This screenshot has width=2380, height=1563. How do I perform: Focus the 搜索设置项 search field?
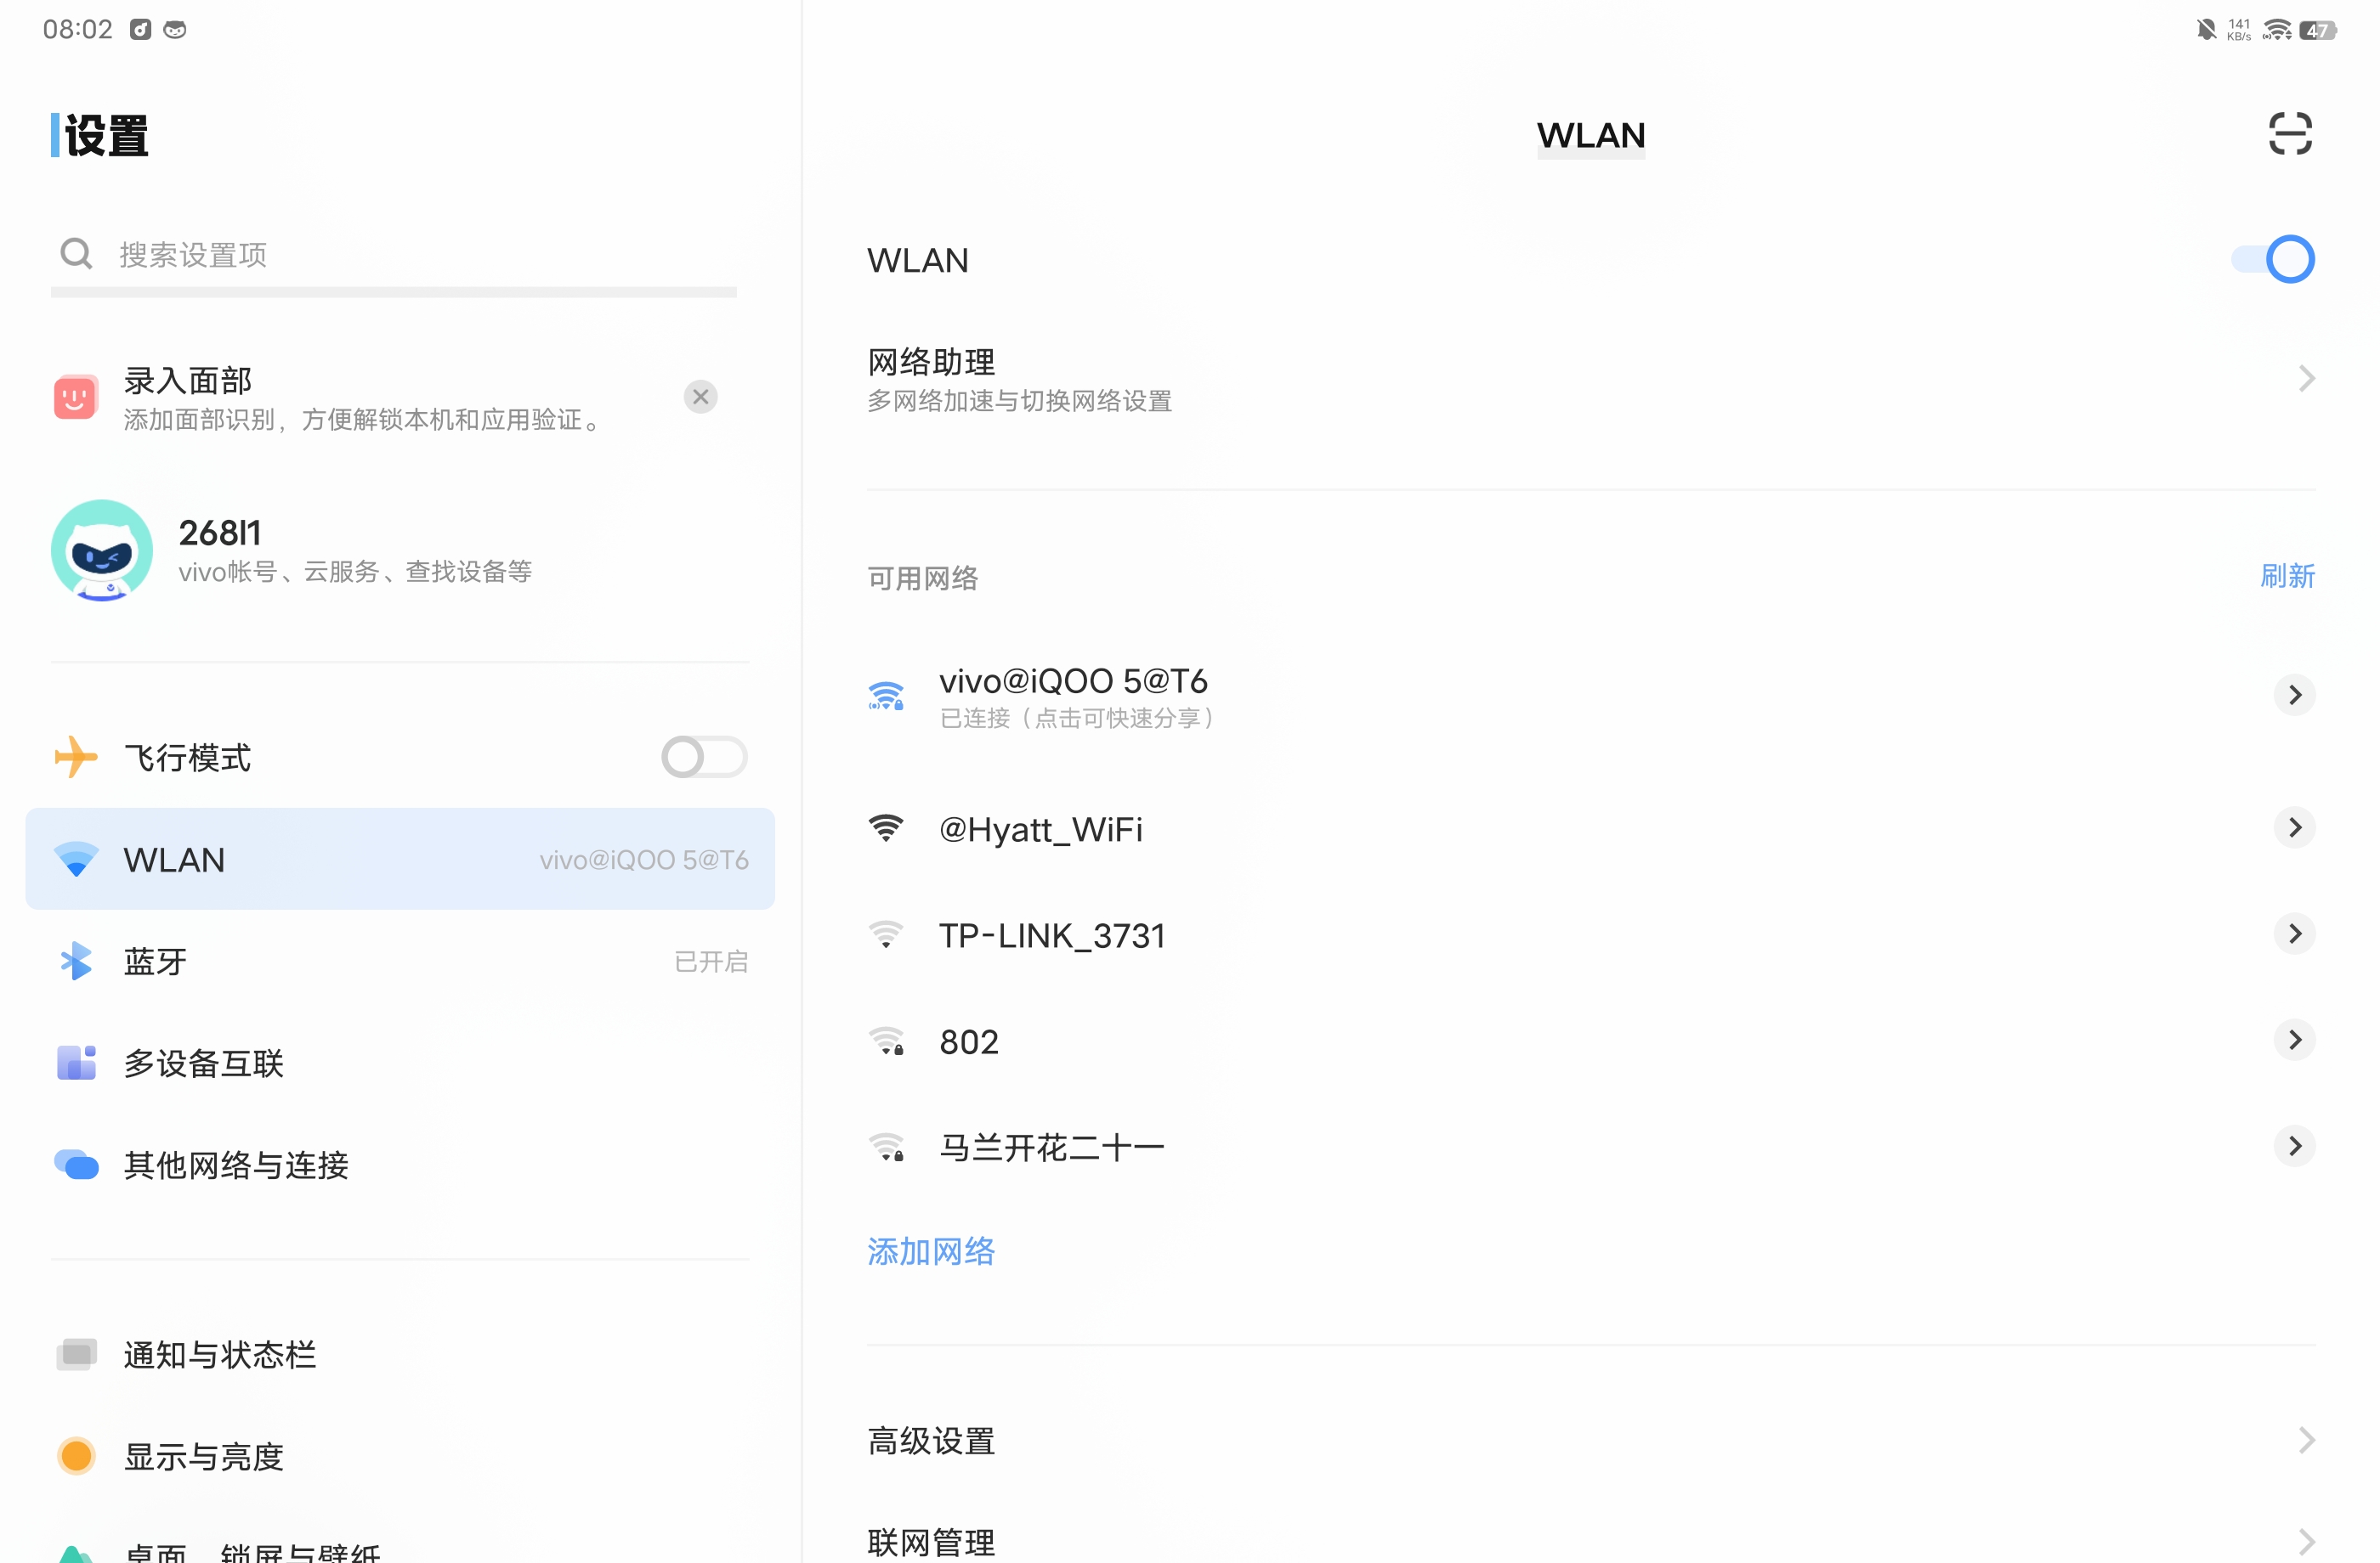(394, 256)
